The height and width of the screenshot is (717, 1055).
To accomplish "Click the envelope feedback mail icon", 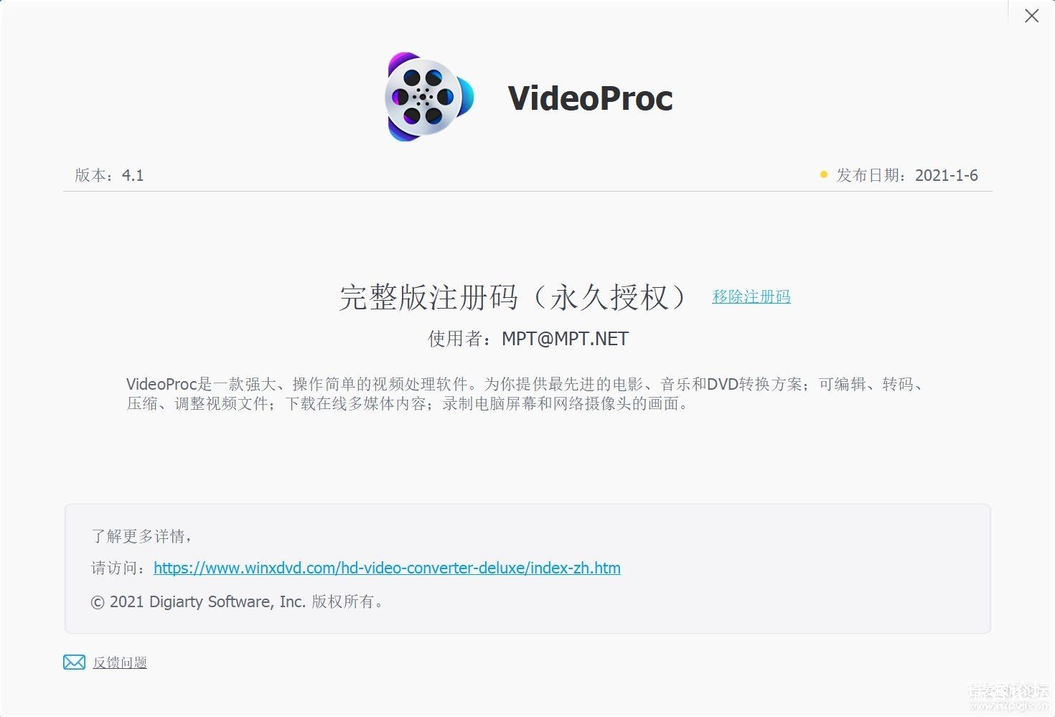I will [74, 662].
